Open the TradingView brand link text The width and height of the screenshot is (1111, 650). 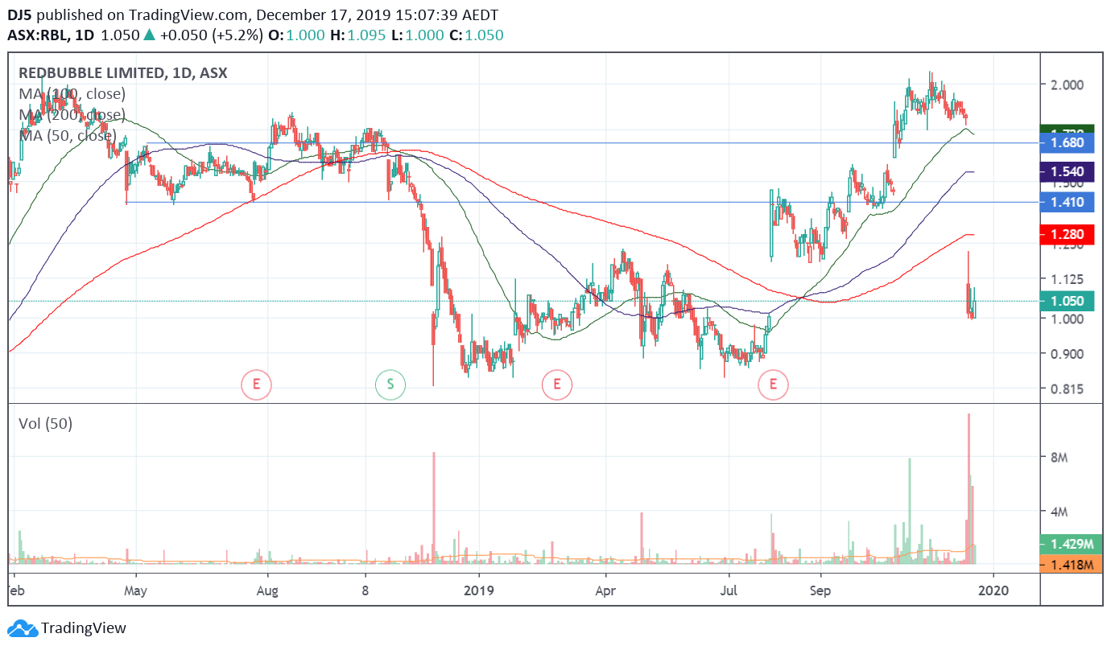(84, 628)
